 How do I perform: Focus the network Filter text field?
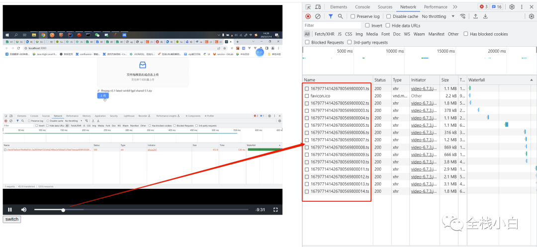pyautogui.click(x=332, y=25)
